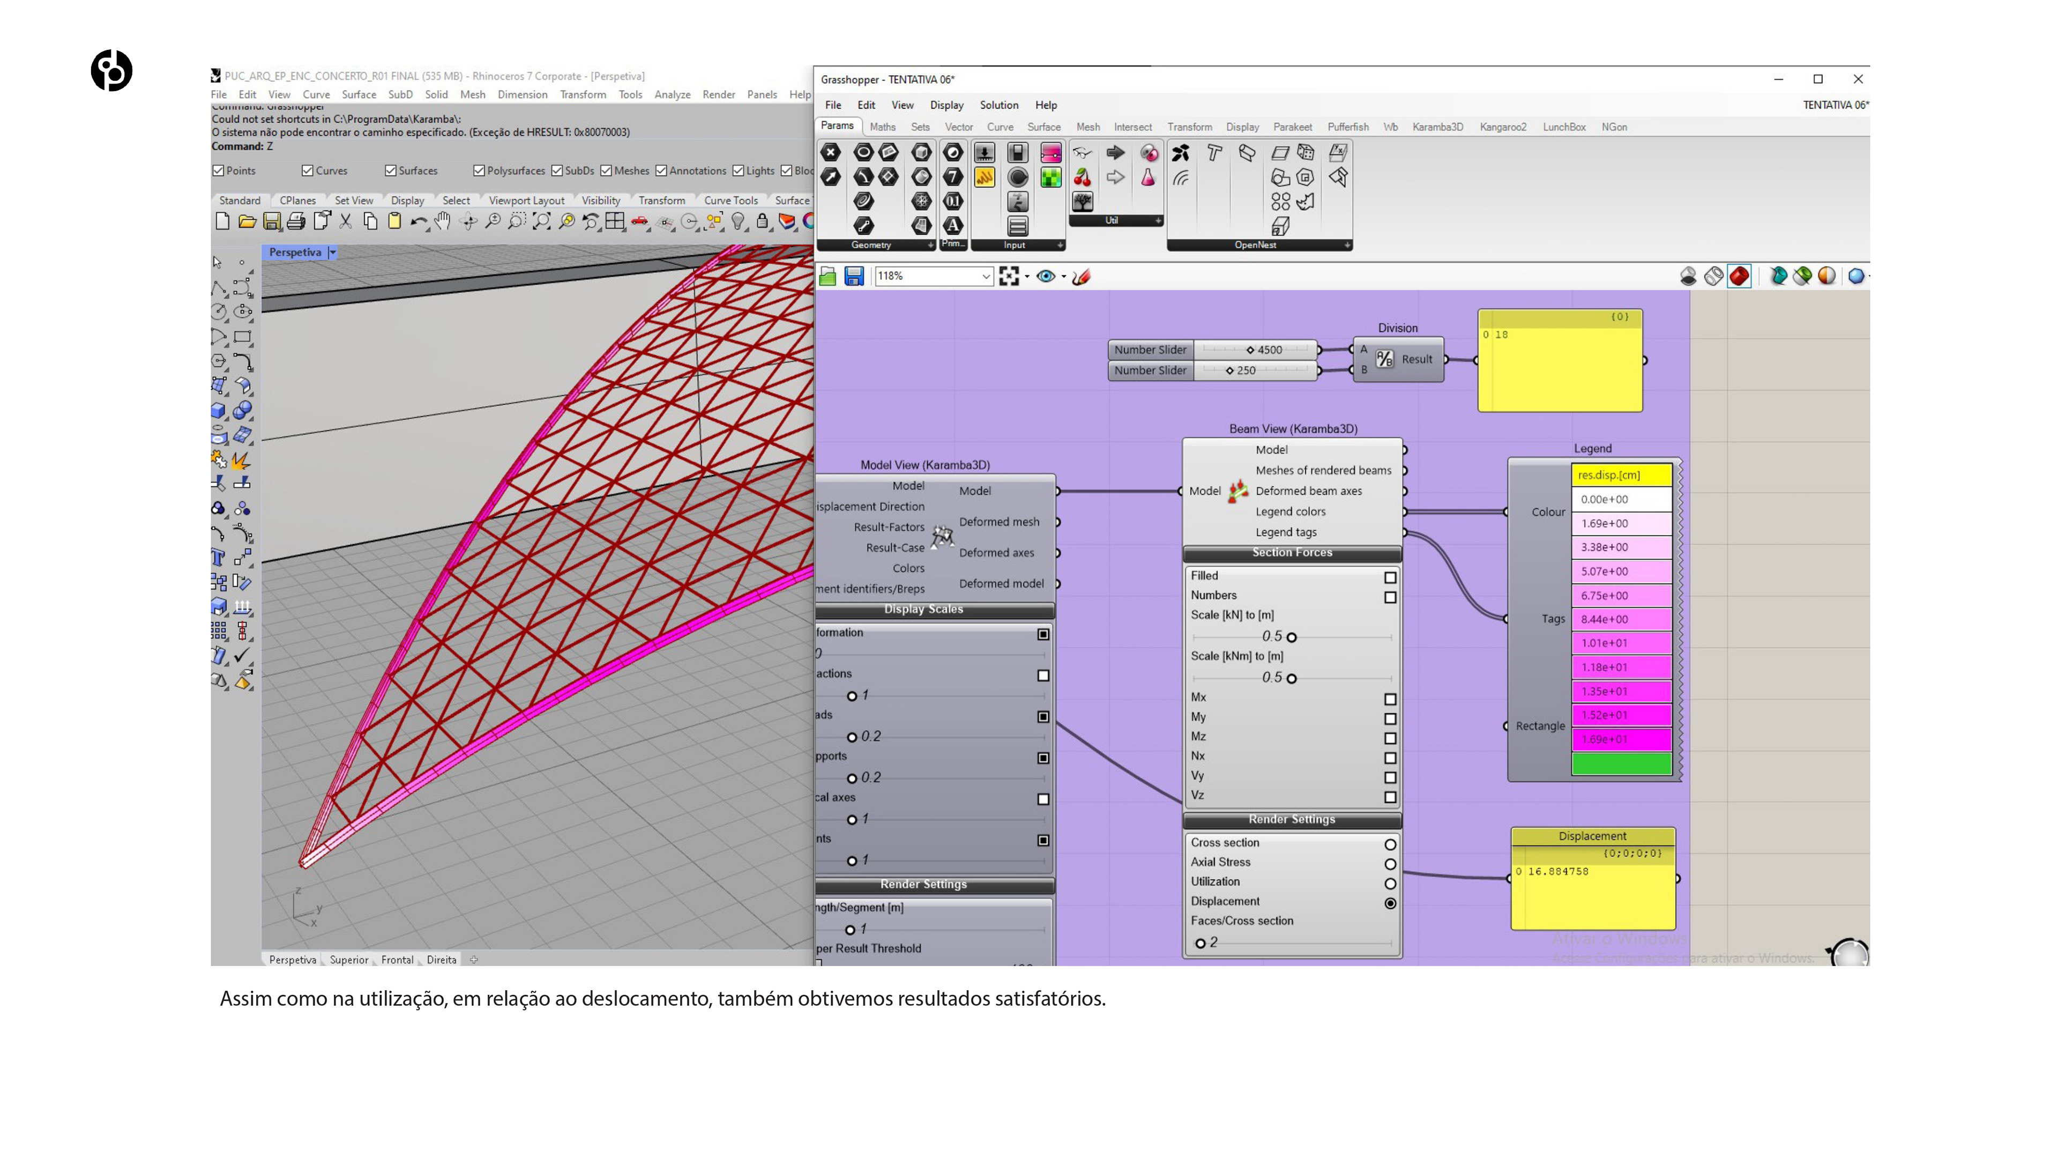Open the Karamba3D component tab

pos(1437,127)
